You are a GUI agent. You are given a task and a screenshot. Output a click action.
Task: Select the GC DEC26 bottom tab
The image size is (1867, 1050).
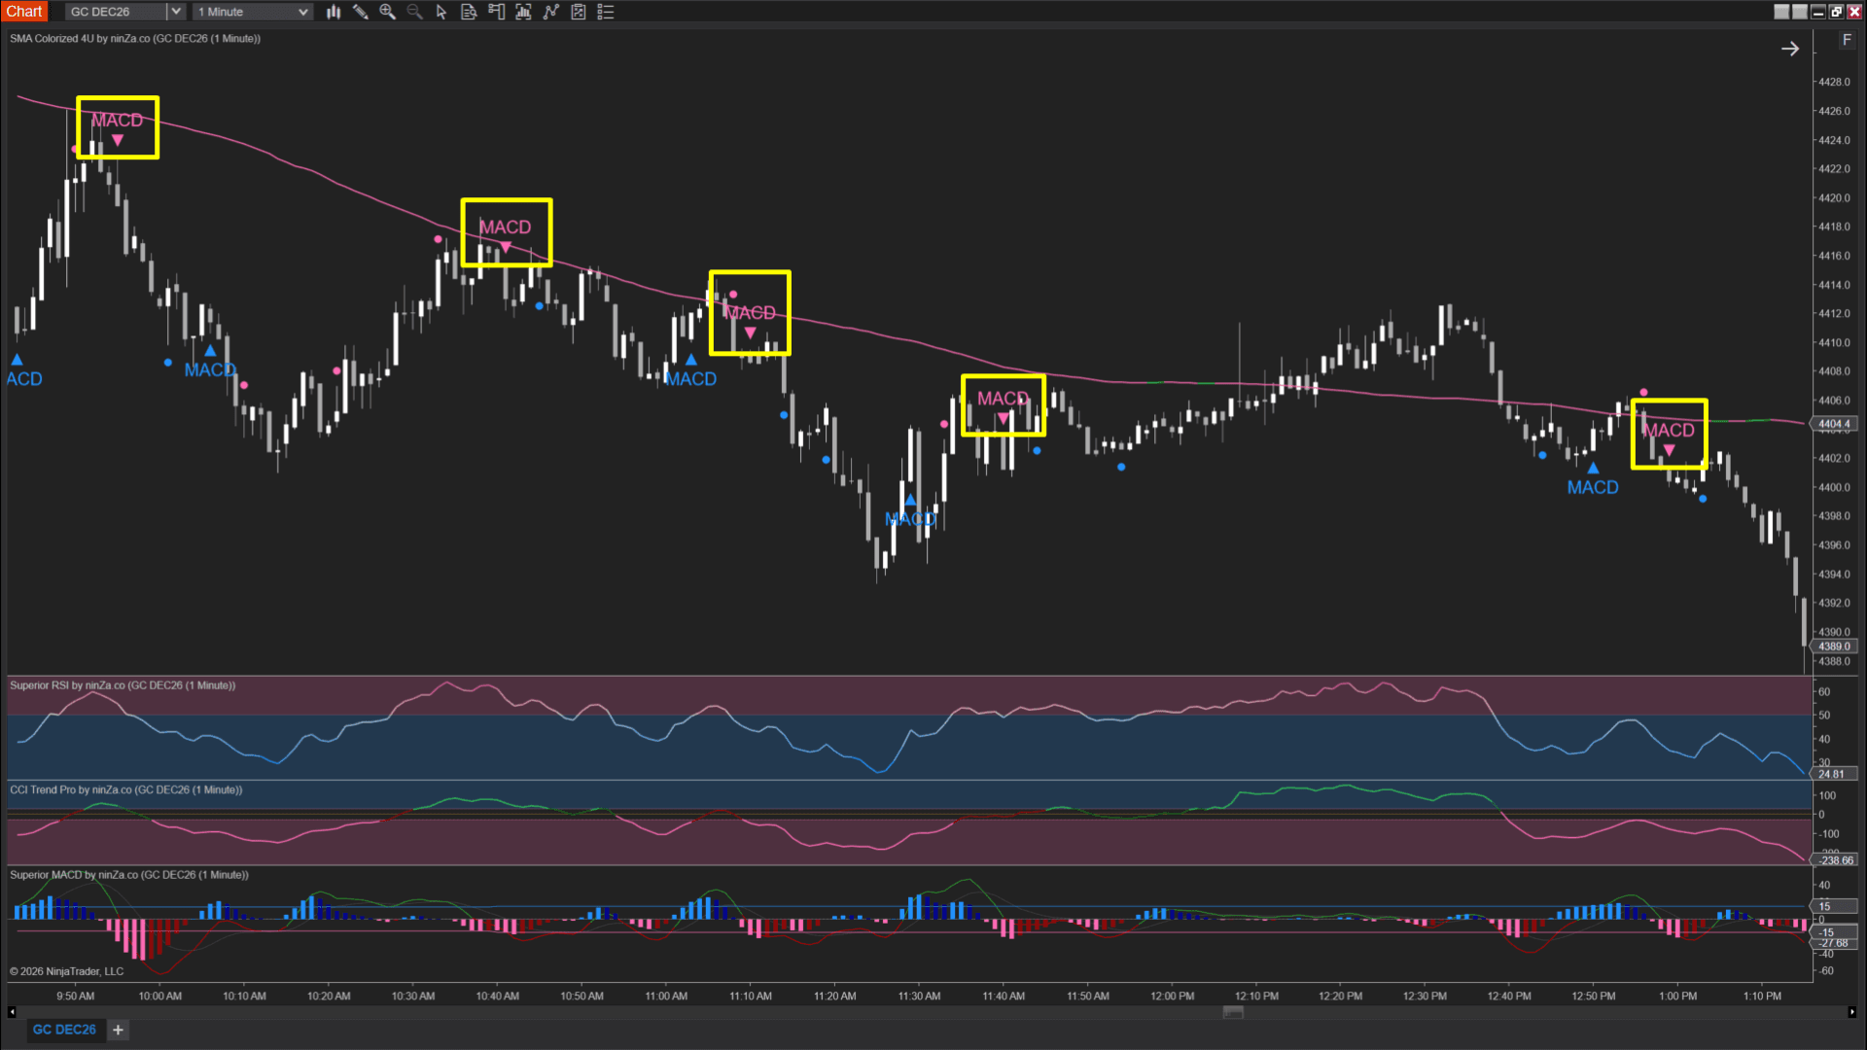coord(64,1030)
